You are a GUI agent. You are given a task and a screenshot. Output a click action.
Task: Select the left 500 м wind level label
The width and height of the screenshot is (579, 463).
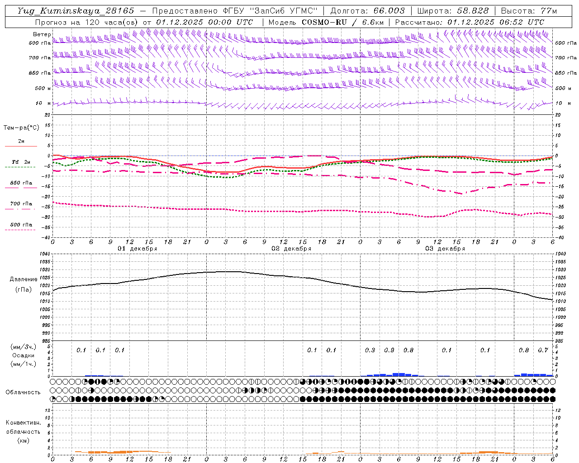[x=43, y=88]
